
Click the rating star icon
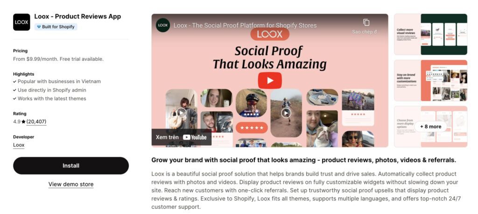click(x=23, y=122)
